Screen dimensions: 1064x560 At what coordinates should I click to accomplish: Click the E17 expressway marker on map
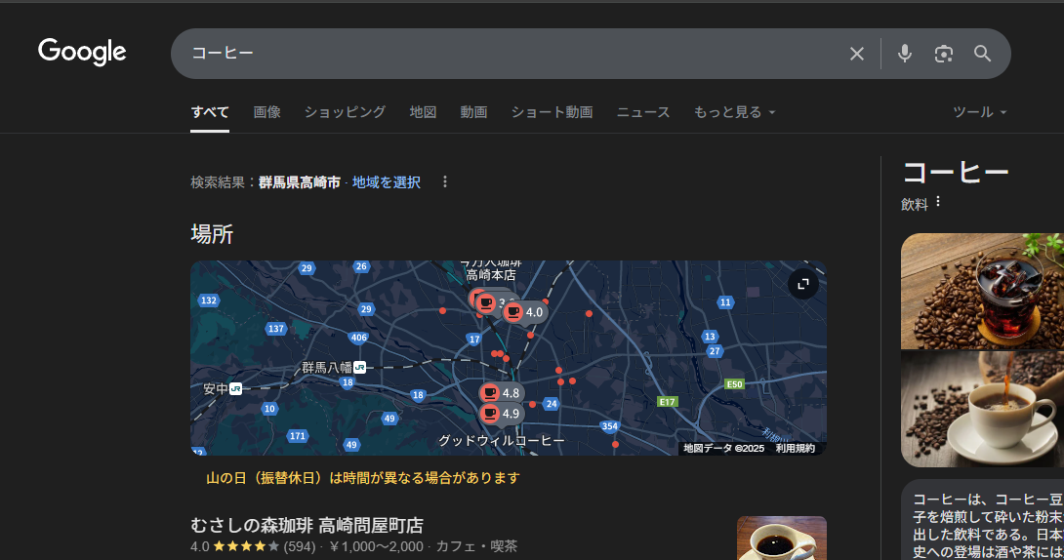(x=667, y=402)
